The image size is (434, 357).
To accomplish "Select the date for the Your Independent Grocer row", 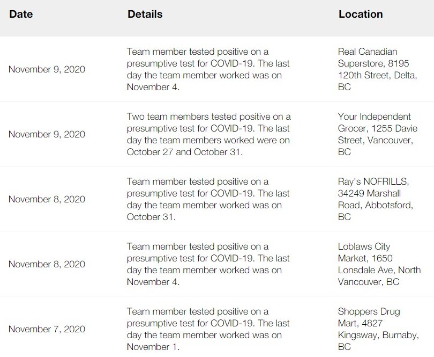I will click(47, 134).
